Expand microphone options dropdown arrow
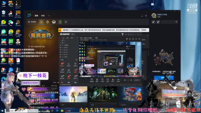The width and height of the screenshot is (201, 113). click(x=115, y=80)
